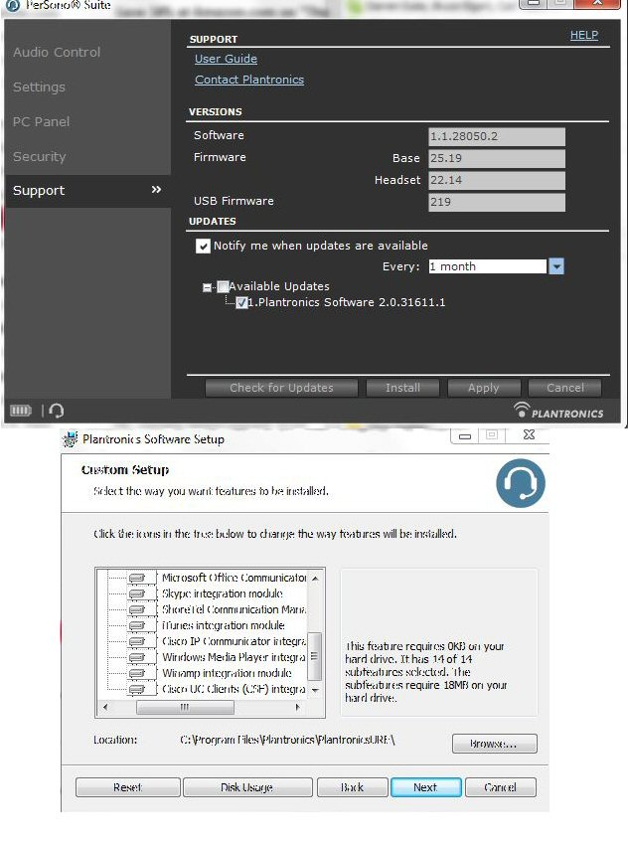Click feature tree horizontal scroll left arrow
Screen dimensions: 628x845
(105, 707)
